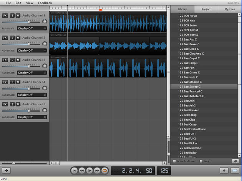The height and width of the screenshot is (181, 242).
Task: Click the pan knob on Audio Channel 4
Action: pos(45,88)
